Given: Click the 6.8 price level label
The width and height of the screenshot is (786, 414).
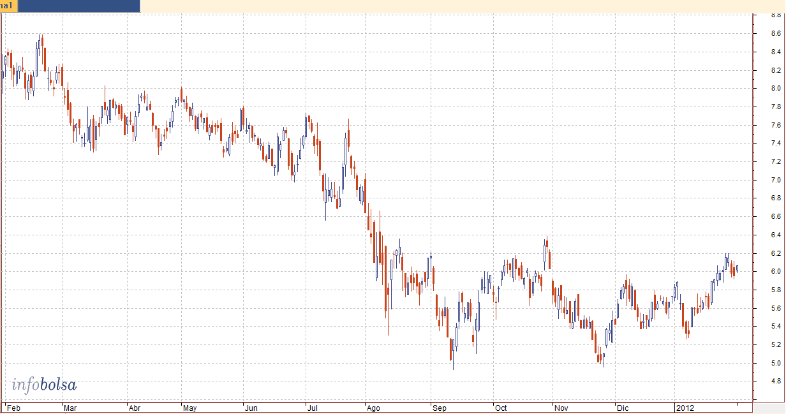Looking at the screenshot, I should [x=776, y=198].
